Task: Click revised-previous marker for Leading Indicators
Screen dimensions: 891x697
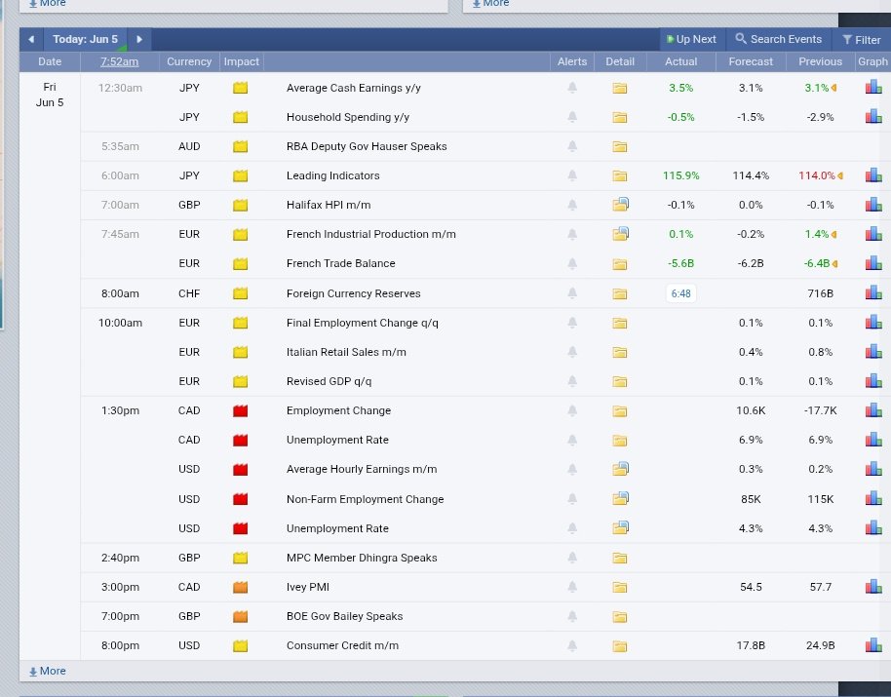Action: tap(840, 176)
